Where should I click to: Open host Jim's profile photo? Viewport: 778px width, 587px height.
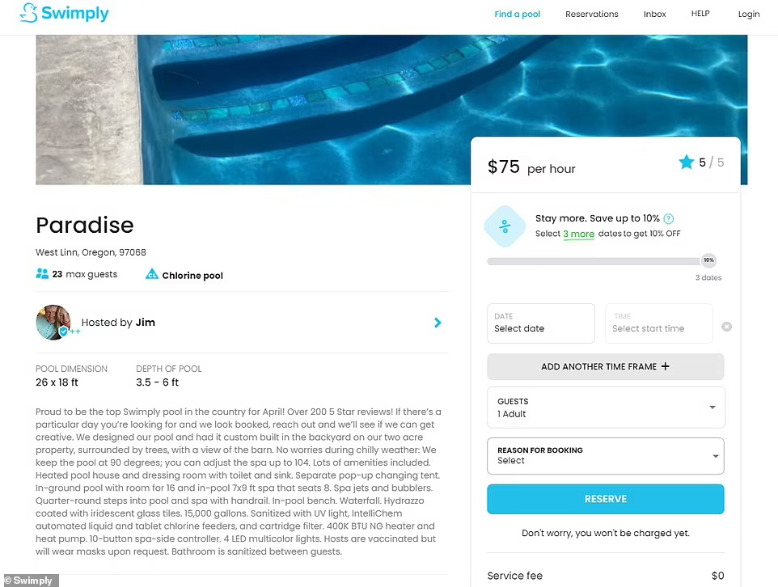click(x=53, y=322)
